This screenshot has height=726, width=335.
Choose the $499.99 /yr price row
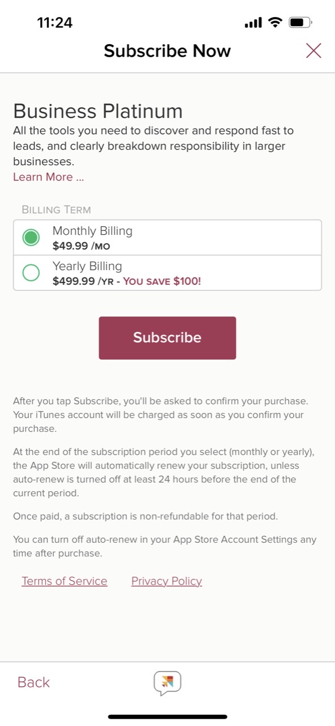point(167,273)
